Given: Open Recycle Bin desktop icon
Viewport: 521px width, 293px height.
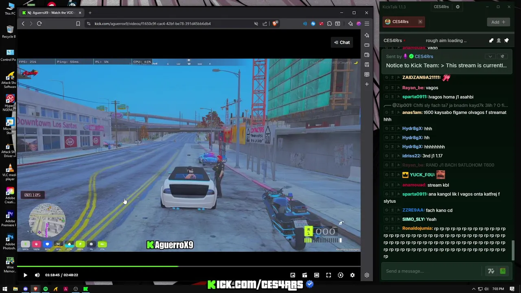Looking at the screenshot, I should tap(9, 32).
